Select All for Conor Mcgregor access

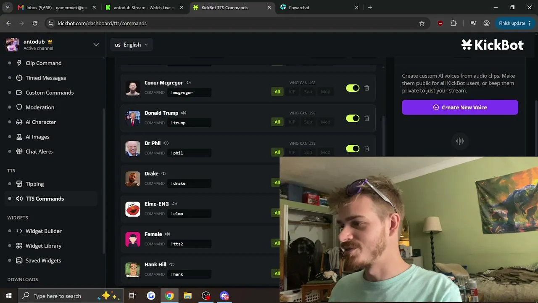pos(277,92)
